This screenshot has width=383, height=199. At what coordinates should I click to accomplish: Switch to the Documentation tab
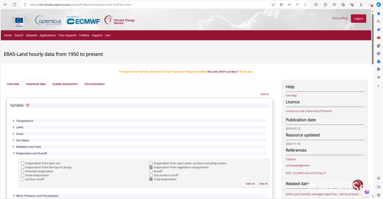[x=95, y=84]
